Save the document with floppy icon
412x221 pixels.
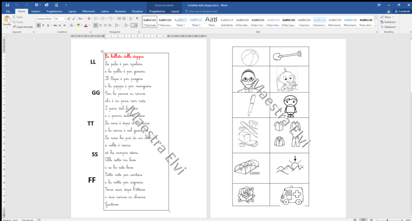point(7,5)
